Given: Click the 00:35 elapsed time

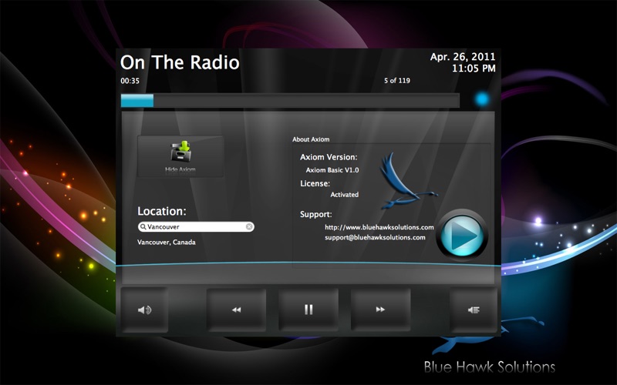Looking at the screenshot, I should pyautogui.click(x=130, y=81).
